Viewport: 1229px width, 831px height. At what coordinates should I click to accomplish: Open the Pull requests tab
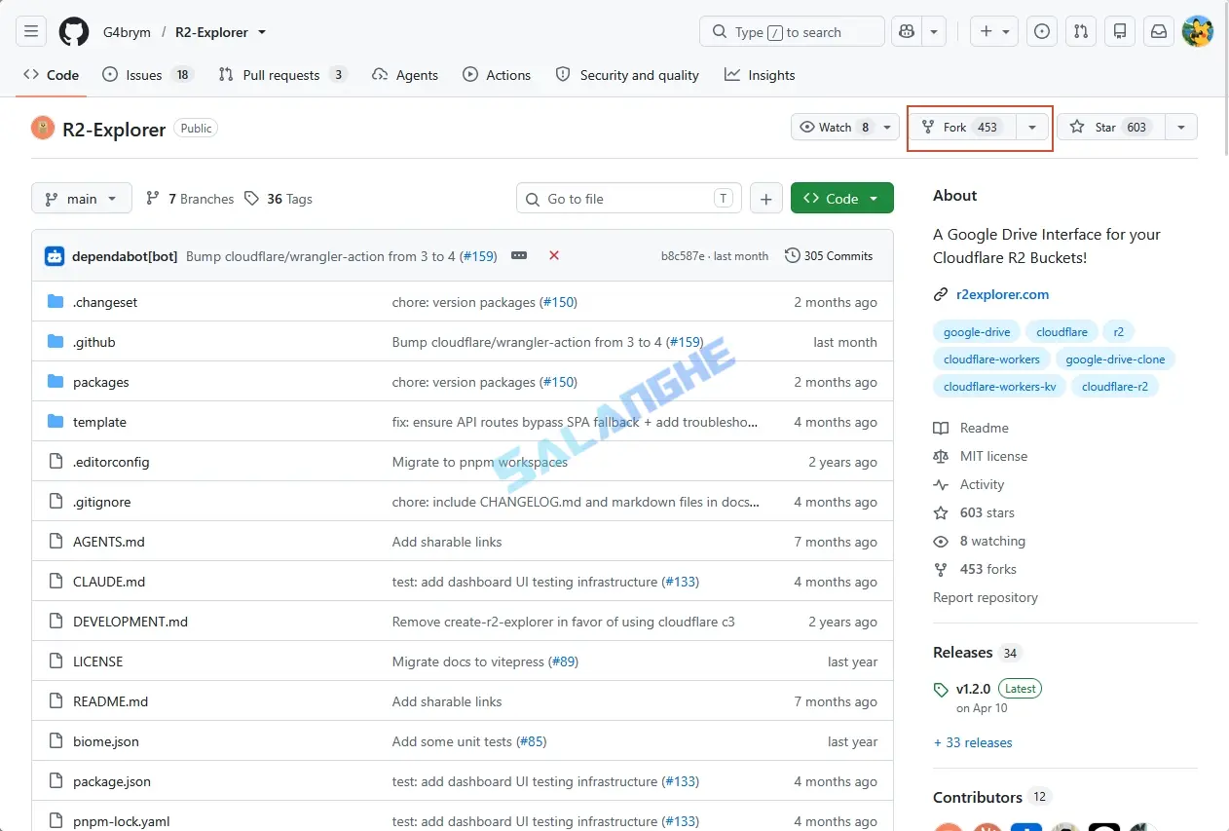(282, 75)
